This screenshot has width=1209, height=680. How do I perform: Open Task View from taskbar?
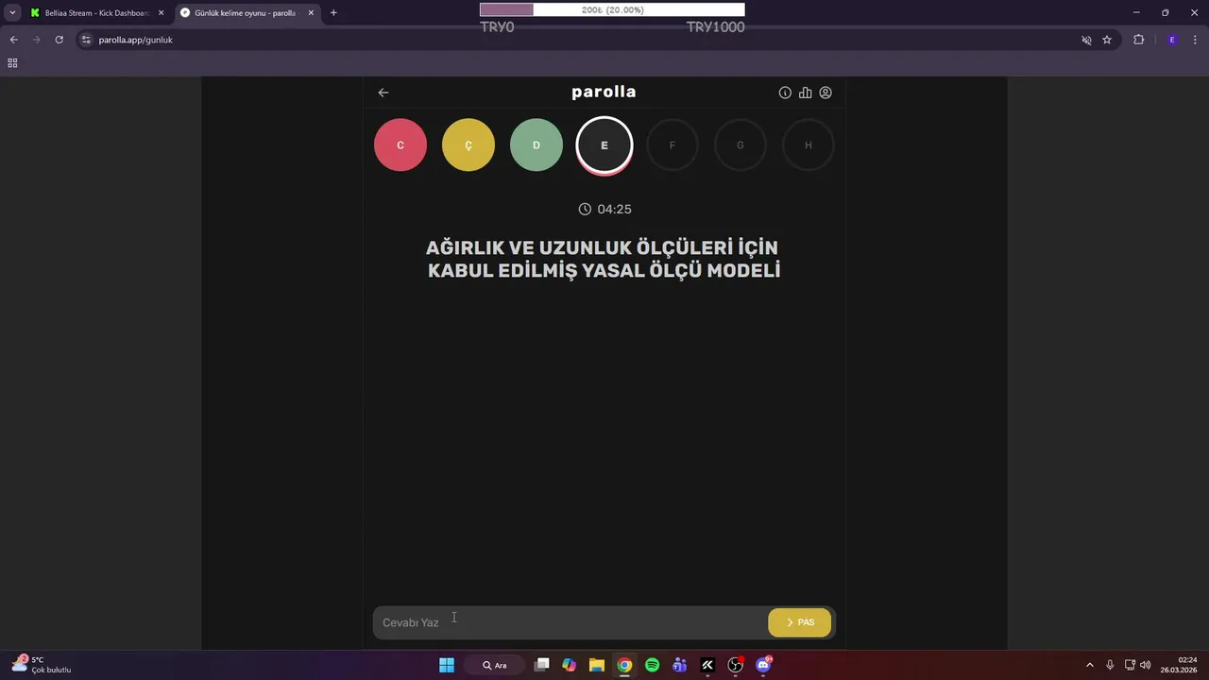[541, 665]
